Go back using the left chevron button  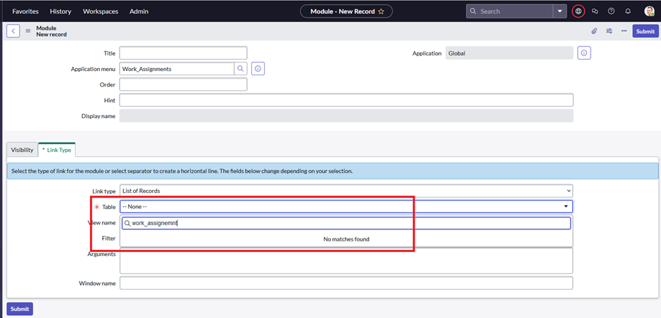coord(13,31)
